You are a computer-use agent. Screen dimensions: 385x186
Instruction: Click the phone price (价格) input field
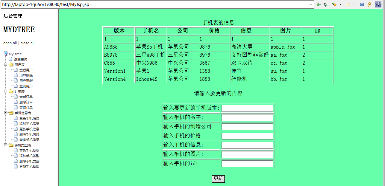pos(247,136)
